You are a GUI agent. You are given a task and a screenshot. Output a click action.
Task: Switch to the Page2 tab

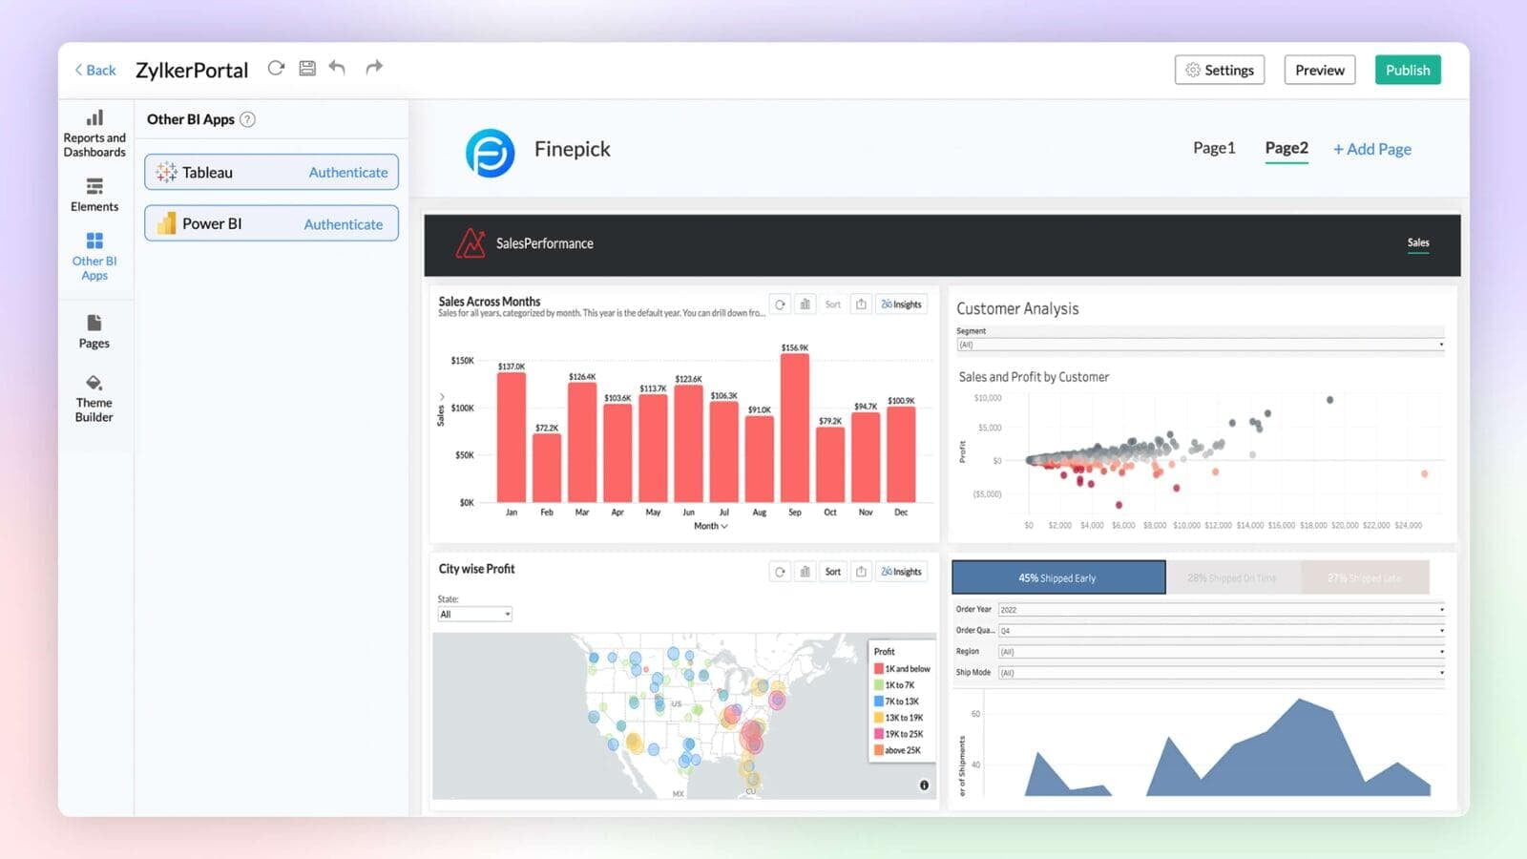[1286, 148]
